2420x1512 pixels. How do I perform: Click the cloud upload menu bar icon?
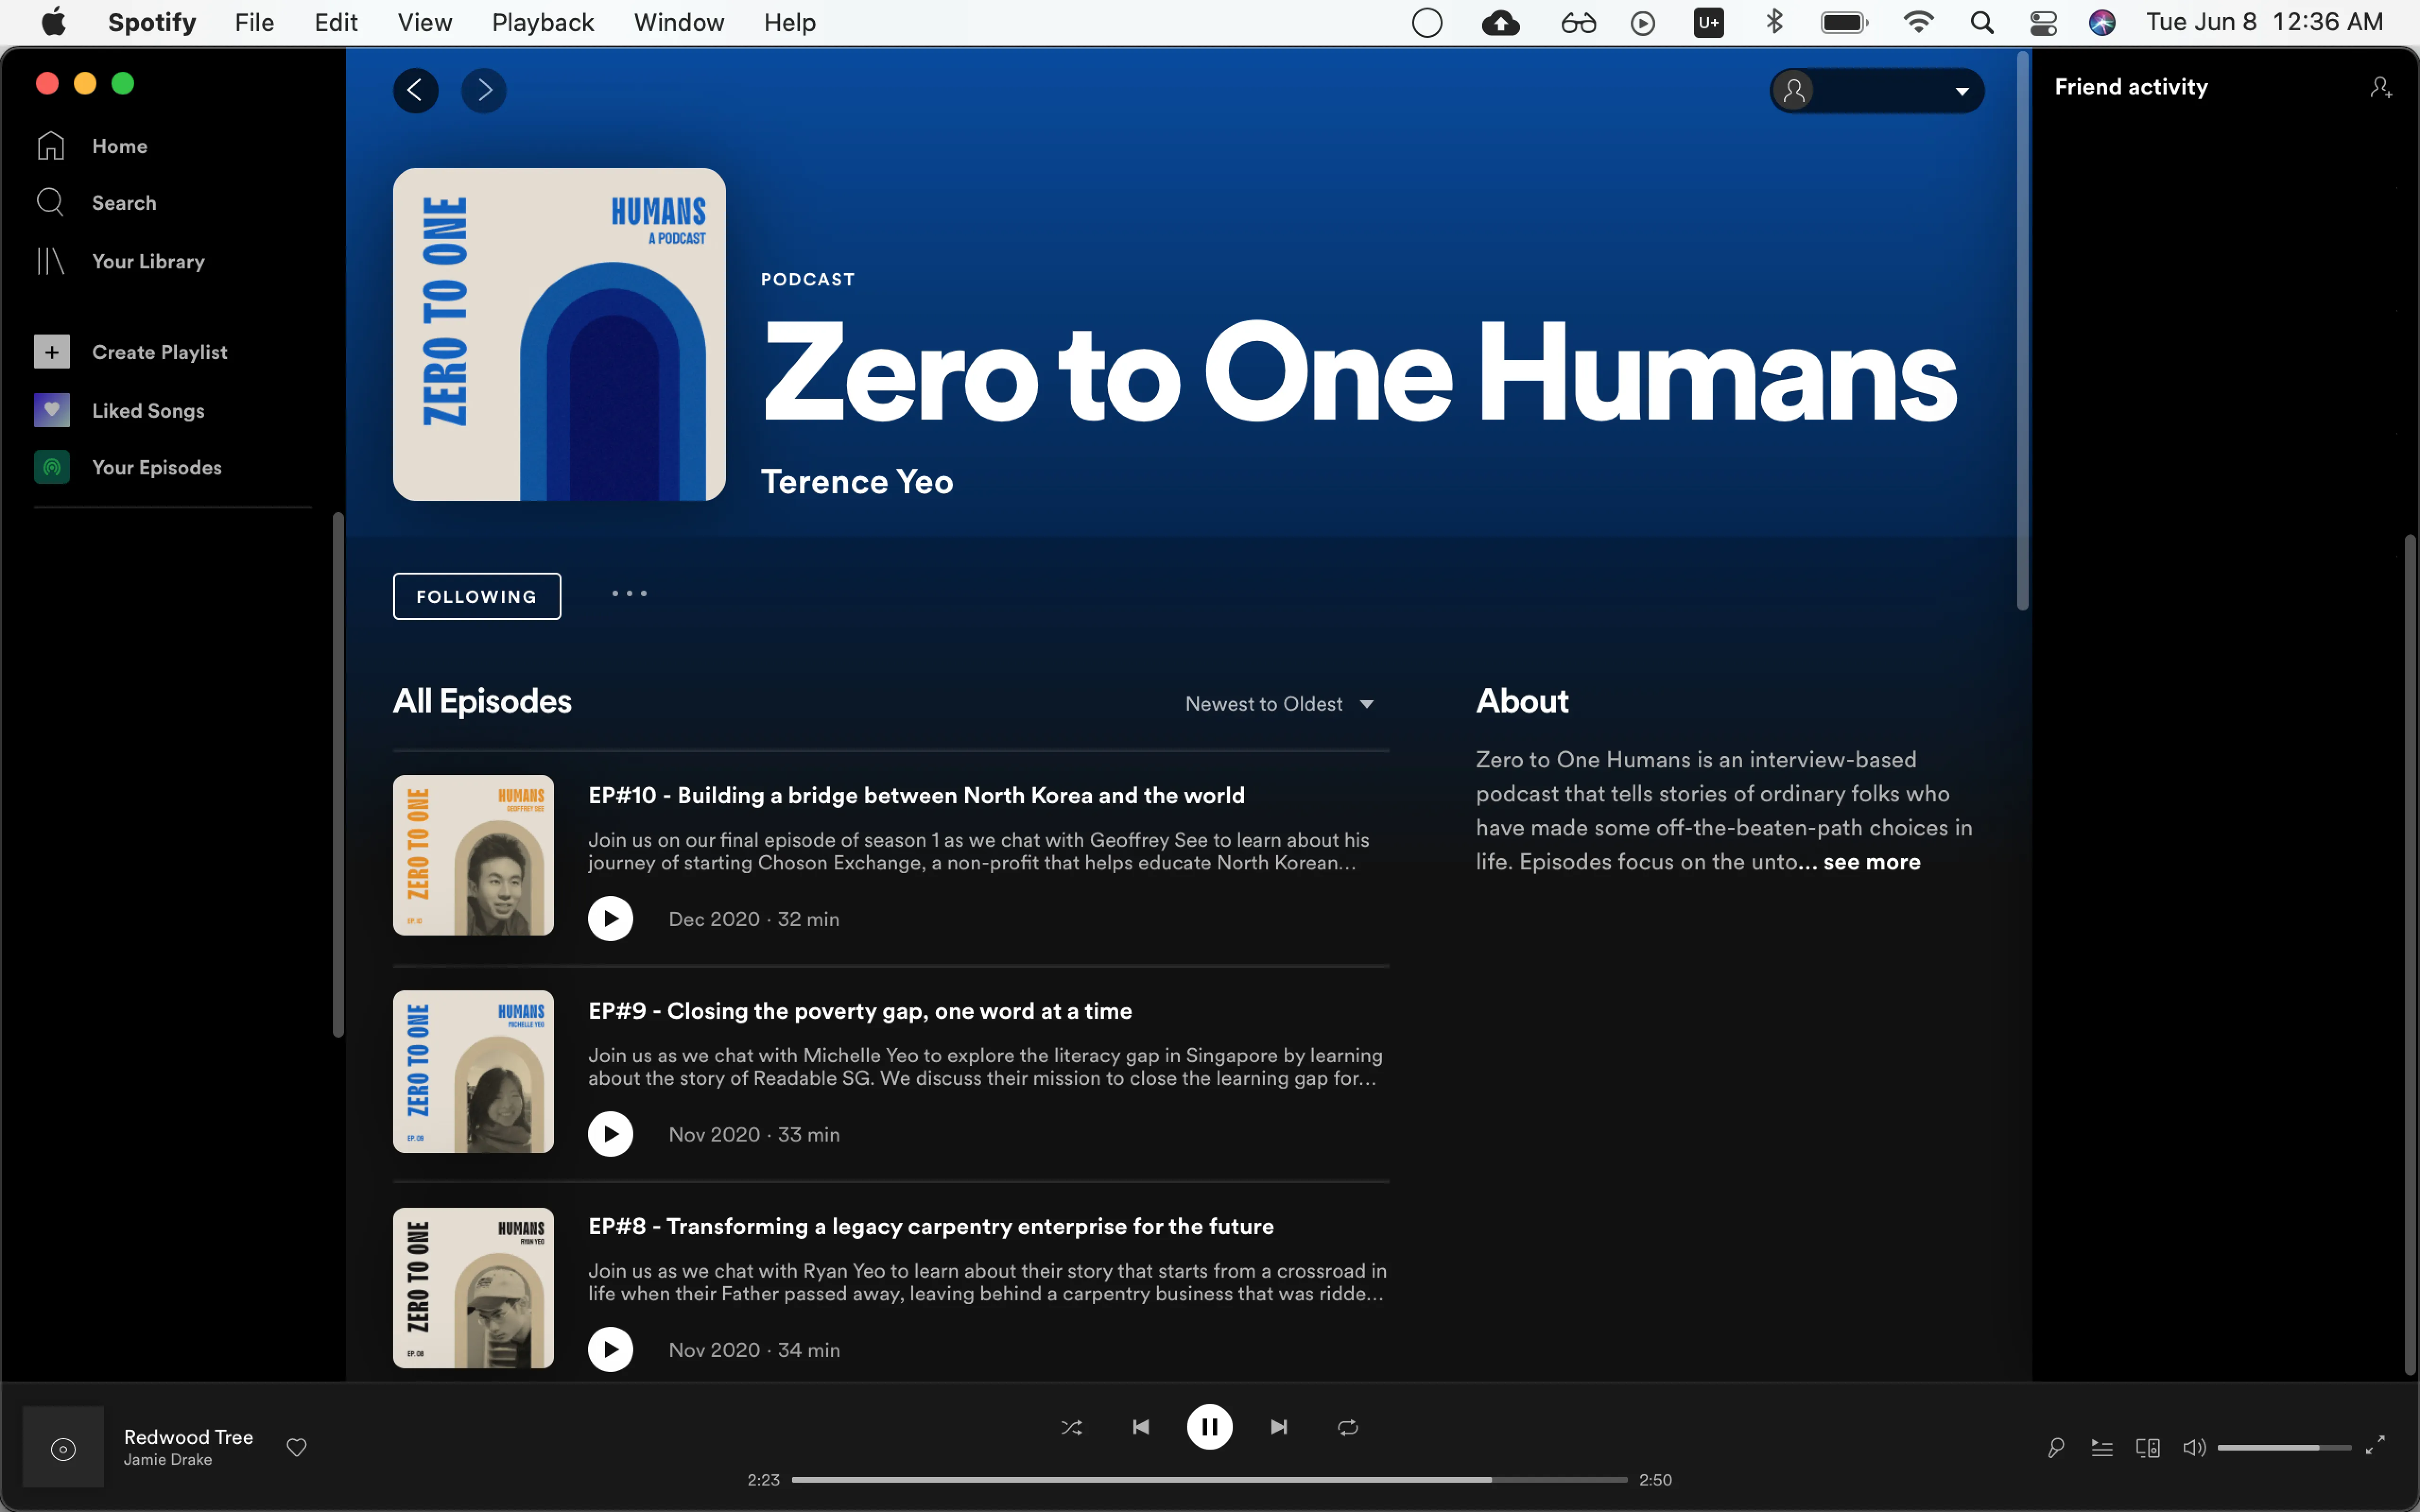(1501, 22)
